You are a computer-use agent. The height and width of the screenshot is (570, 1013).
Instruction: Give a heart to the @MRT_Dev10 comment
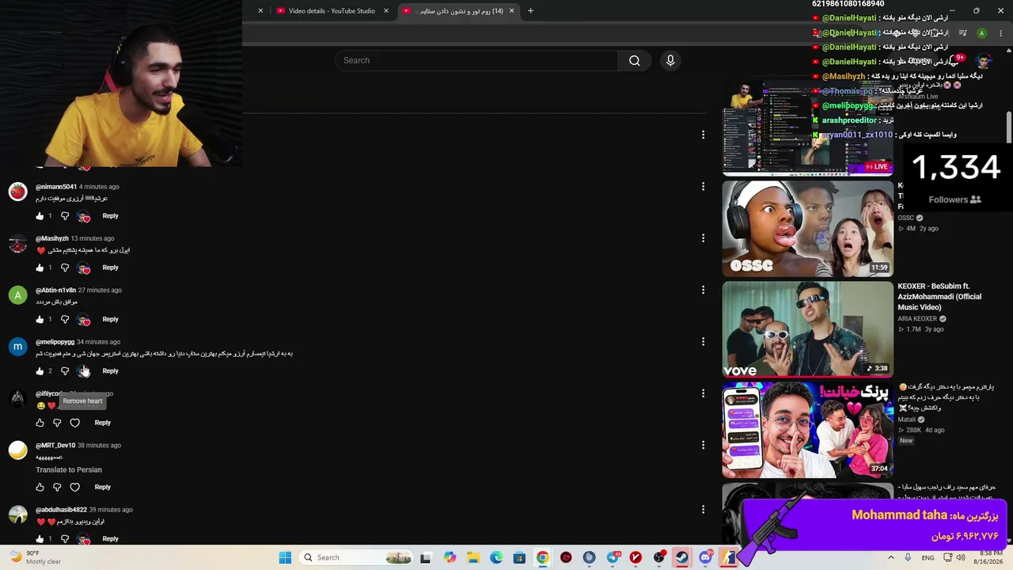pos(75,488)
